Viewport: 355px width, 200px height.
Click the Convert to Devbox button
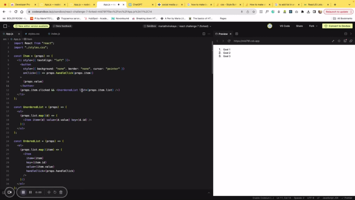coord(338,26)
